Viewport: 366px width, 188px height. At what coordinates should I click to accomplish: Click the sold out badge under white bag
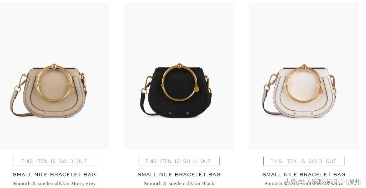[x=304, y=161]
